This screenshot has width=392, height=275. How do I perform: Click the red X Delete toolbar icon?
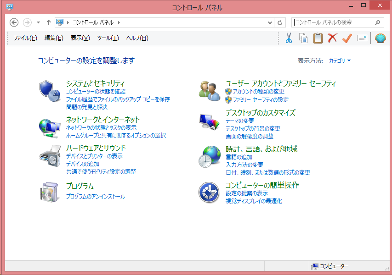tap(332, 38)
